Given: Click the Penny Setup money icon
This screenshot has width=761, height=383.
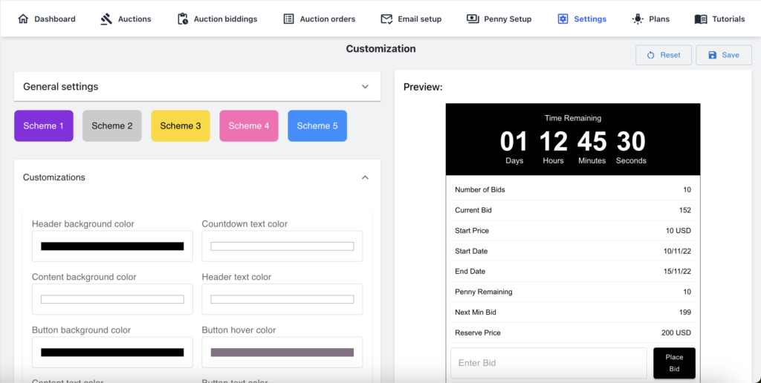Looking at the screenshot, I should point(473,19).
